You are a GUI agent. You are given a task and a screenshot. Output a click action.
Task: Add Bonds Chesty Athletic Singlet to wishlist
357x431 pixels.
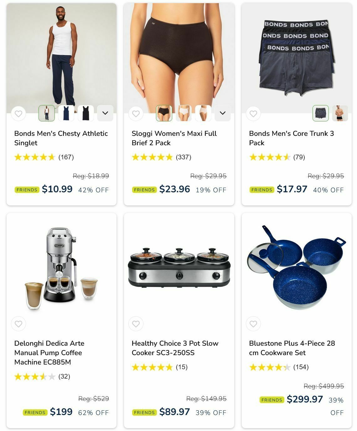click(18, 114)
